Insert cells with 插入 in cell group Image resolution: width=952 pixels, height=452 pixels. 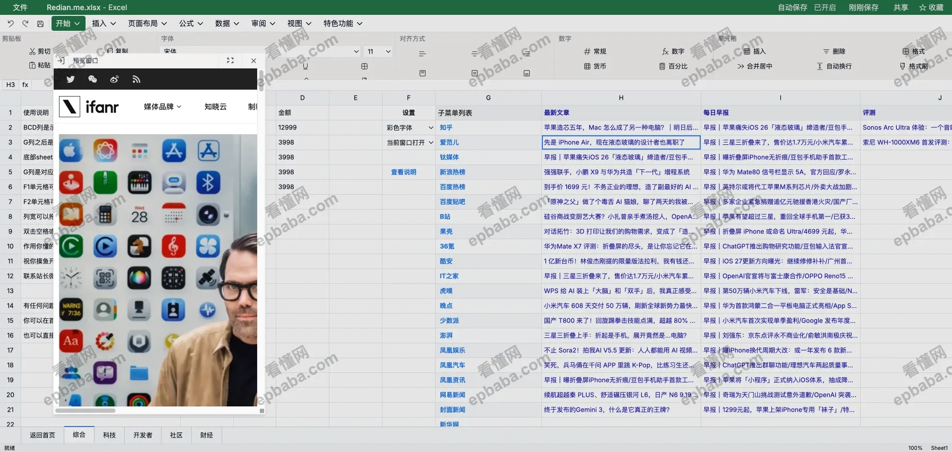[754, 51]
